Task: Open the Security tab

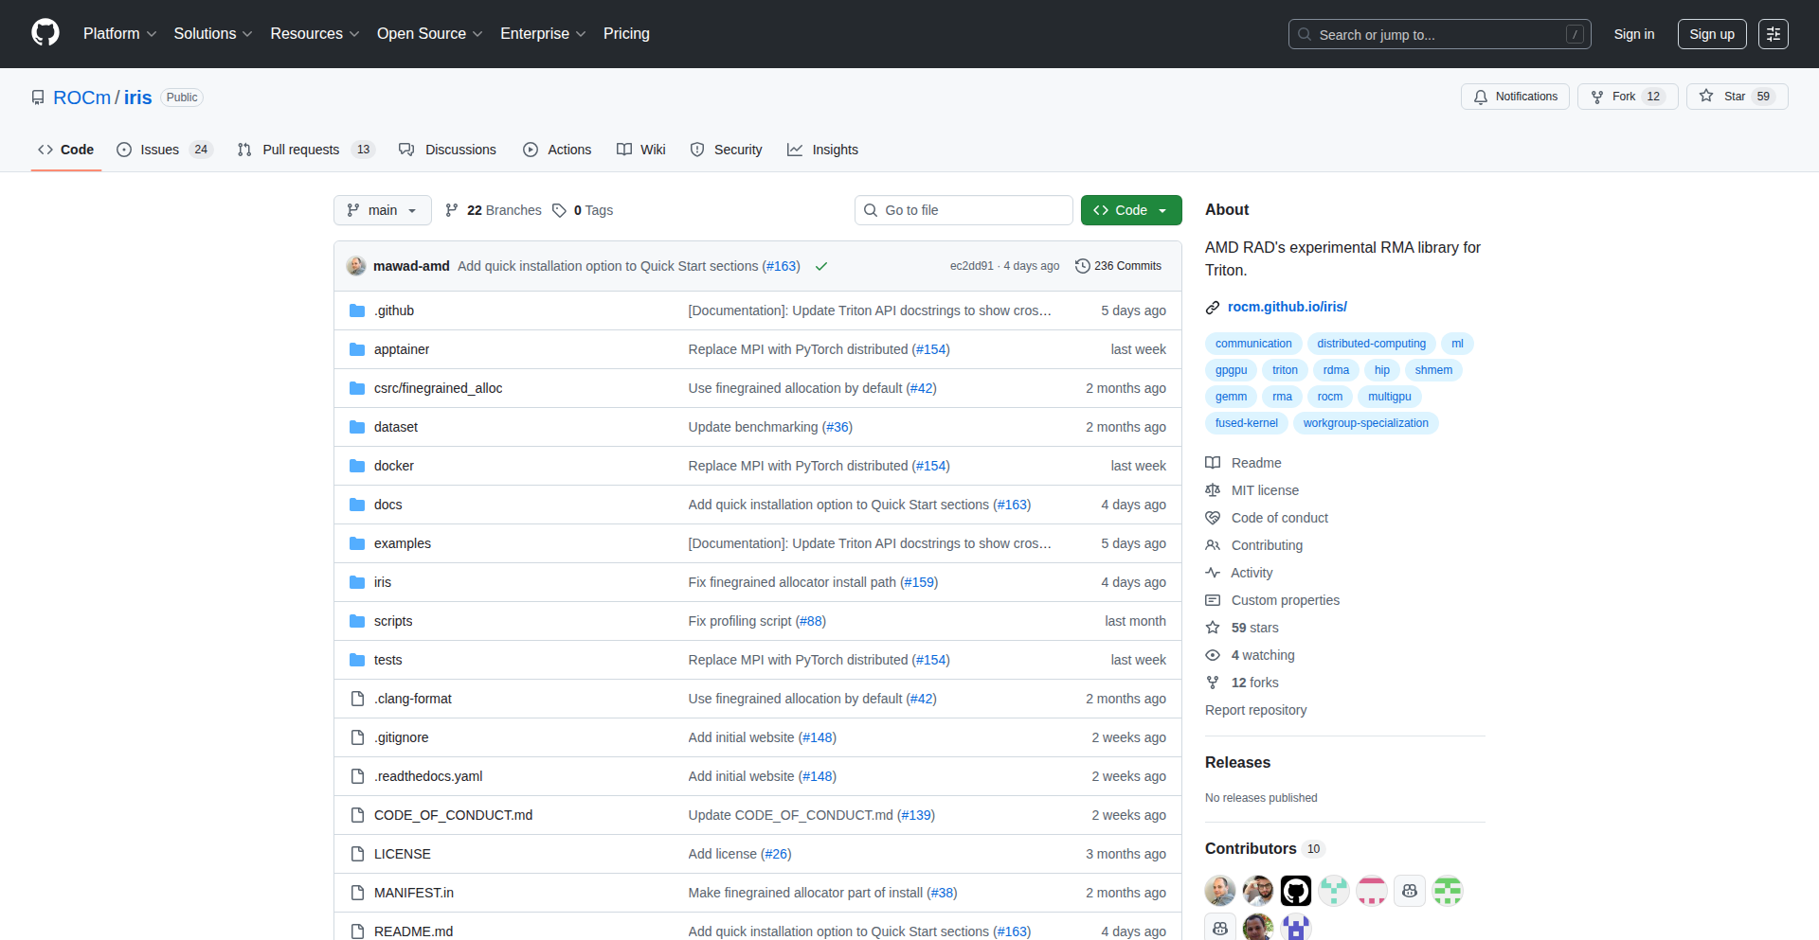Action: click(727, 150)
